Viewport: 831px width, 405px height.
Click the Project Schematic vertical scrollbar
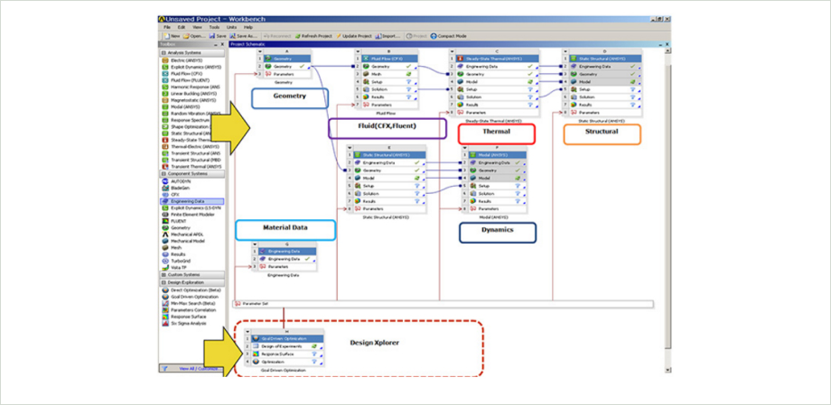click(668, 212)
